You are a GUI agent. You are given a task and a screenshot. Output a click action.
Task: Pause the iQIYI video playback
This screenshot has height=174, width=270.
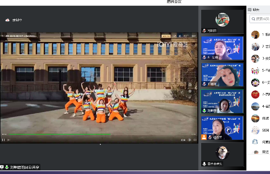click(x=3, y=140)
